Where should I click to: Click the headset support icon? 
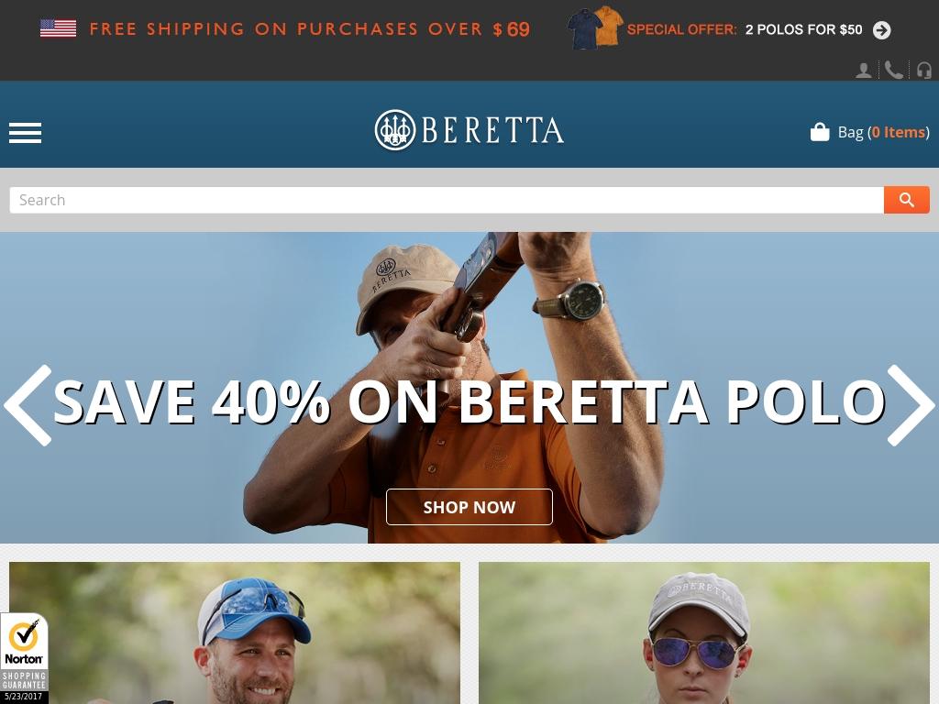(924, 71)
